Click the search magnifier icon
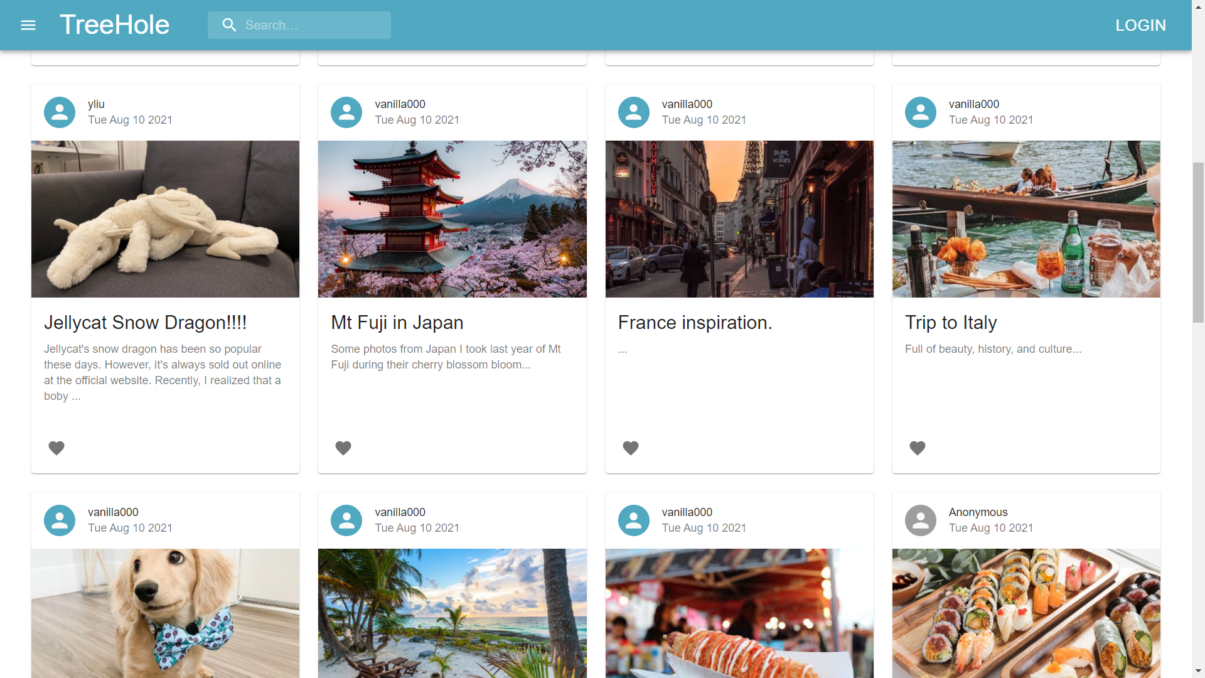 pyautogui.click(x=229, y=25)
